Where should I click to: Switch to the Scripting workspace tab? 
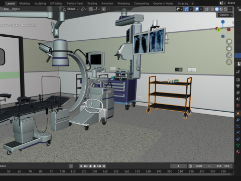coord(183,4)
